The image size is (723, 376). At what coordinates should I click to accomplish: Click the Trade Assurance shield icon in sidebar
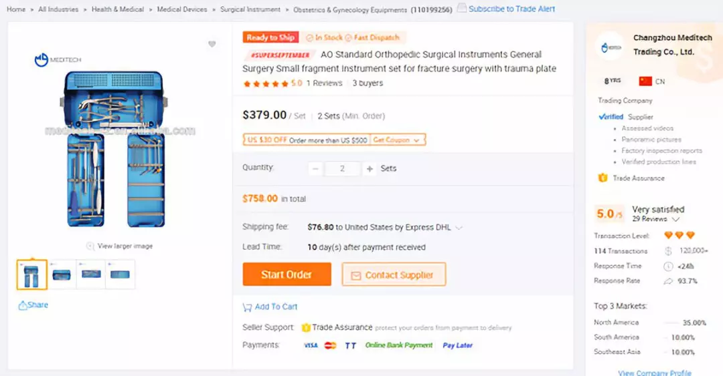[602, 178]
